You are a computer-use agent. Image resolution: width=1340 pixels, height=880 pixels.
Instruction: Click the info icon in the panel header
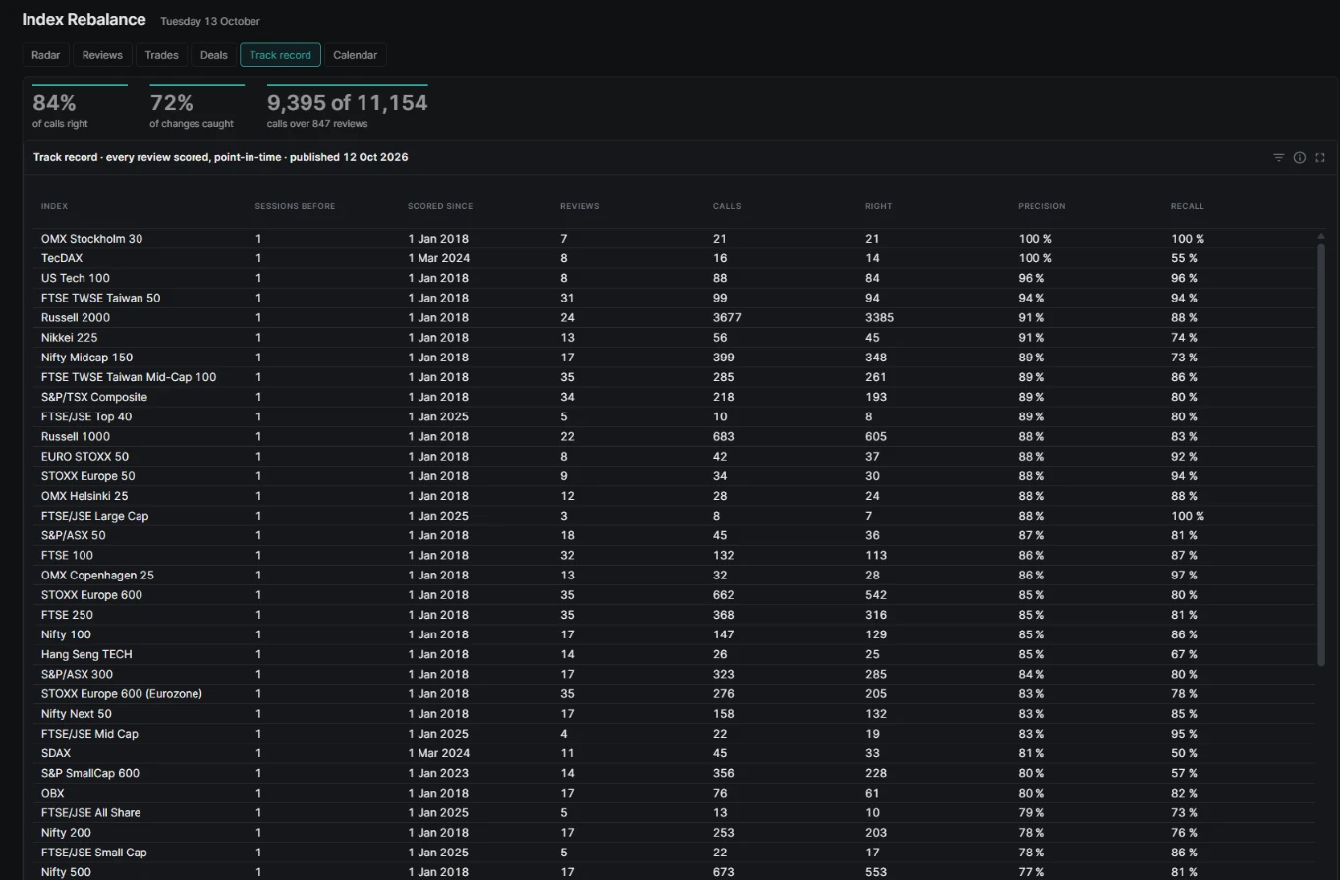[1299, 157]
